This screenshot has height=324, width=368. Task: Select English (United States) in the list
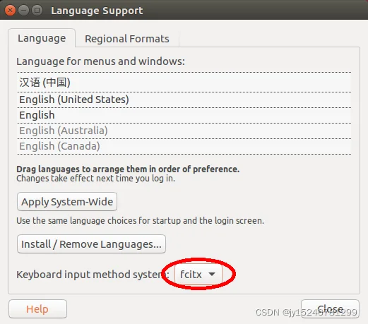184,100
